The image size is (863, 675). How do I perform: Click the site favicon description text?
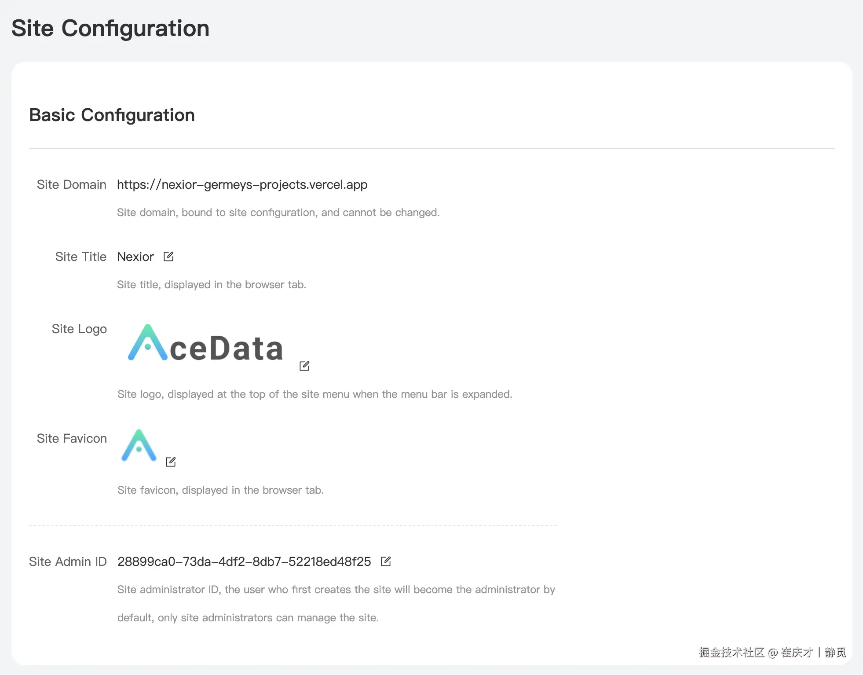[x=220, y=490]
